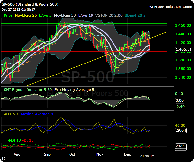Click the Oct month label on time axis
The width and height of the screenshot is (194, 162).
[72, 154]
